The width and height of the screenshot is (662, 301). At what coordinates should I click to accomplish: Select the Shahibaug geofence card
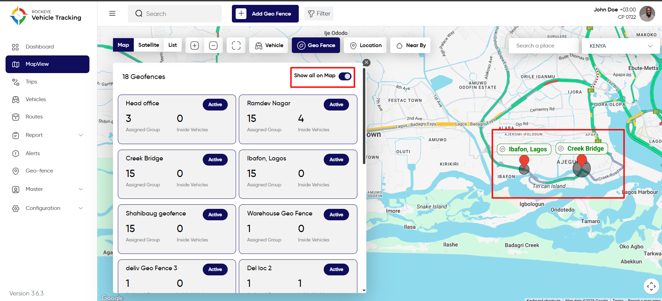(x=177, y=229)
